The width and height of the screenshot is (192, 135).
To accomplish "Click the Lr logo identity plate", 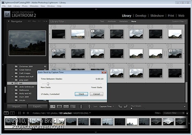I will click(7, 14).
